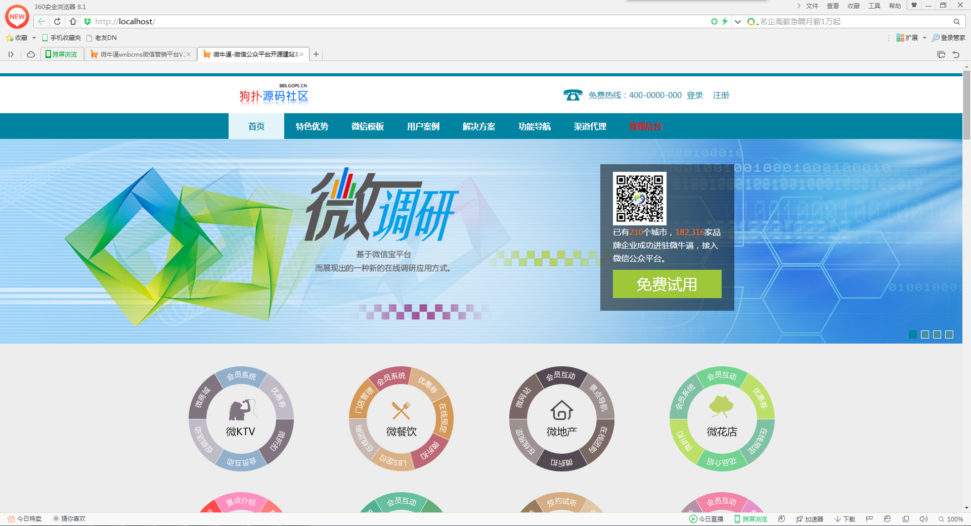Viewport: 971px width, 526px height.
Task: Click the 免费试用 button
Action: click(667, 284)
